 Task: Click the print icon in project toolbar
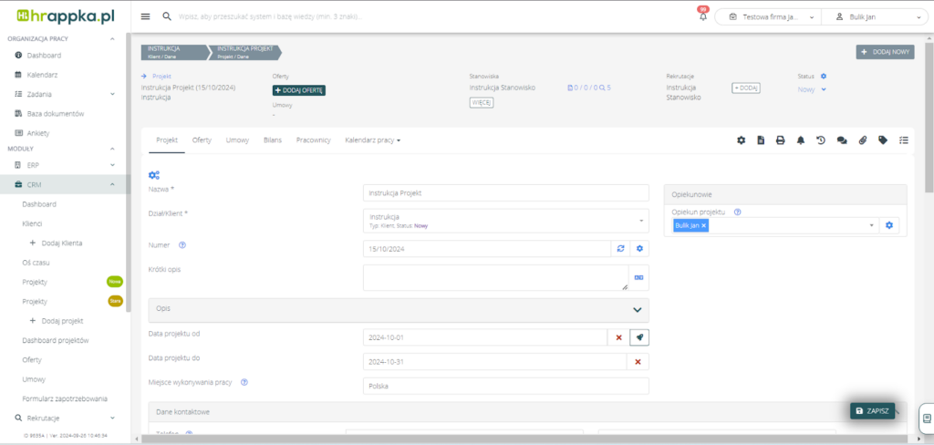coord(780,140)
